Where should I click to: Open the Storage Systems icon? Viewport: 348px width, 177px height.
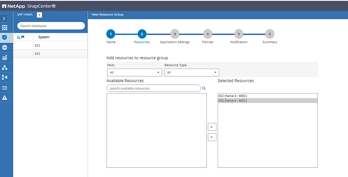[4, 77]
